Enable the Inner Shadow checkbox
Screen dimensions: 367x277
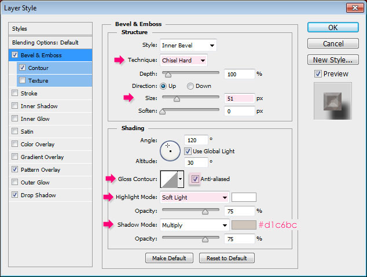pyautogui.click(x=14, y=106)
